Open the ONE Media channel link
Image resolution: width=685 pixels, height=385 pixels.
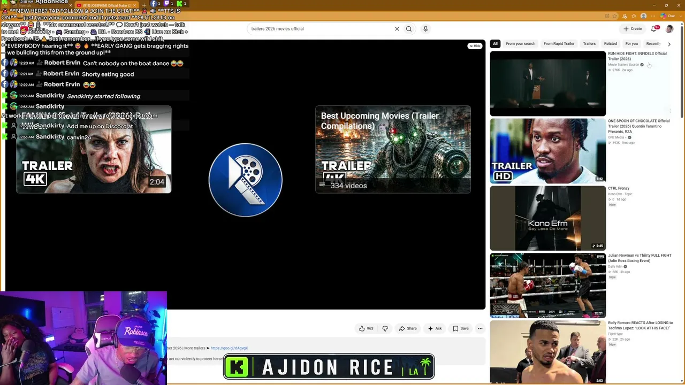click(x=616, y=137)
